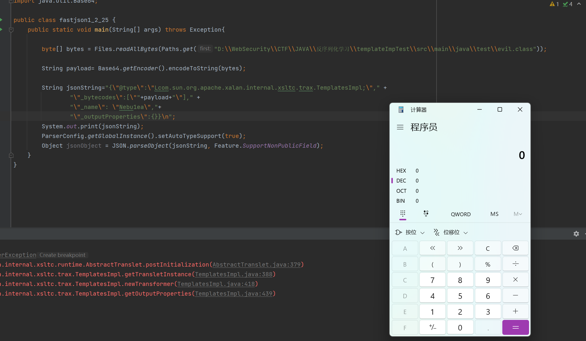The height and width of the screenshot is (341, 586).
Task: Toggle the QWORD word size
Action: [x=461, y=214]
